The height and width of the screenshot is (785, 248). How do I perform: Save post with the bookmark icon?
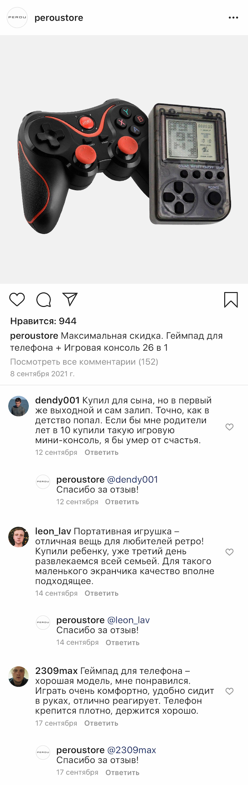pos(231,300)
